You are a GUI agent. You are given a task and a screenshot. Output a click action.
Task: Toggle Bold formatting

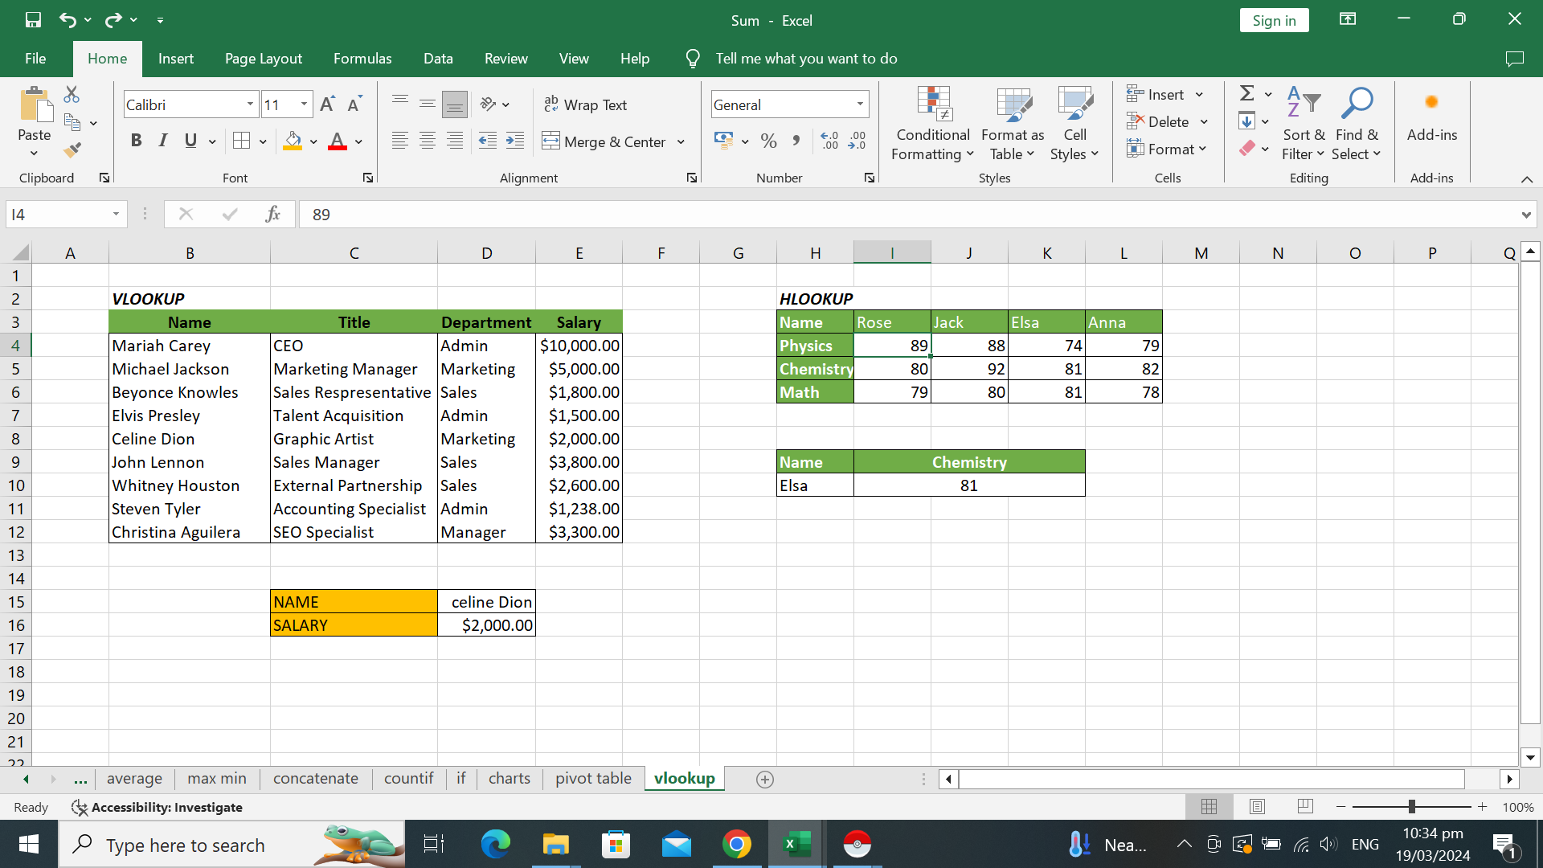point(137,141)
